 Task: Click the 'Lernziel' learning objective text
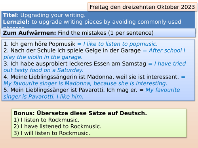pyautogui.click(x=92, y=22)
